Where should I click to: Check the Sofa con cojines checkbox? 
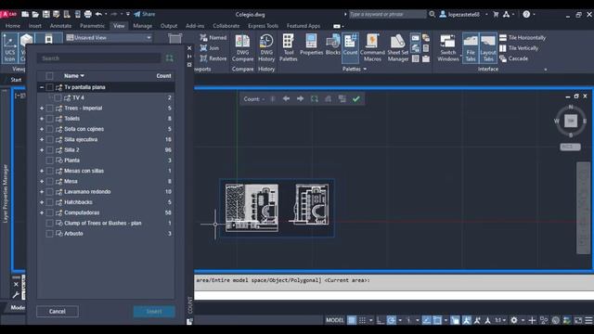(x=49, y=129)
